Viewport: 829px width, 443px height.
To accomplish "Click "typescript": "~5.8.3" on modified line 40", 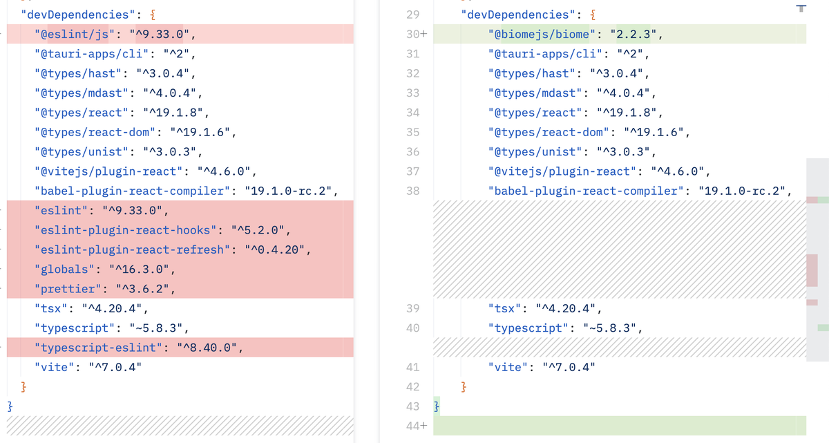I will click(x=565, y=328).
